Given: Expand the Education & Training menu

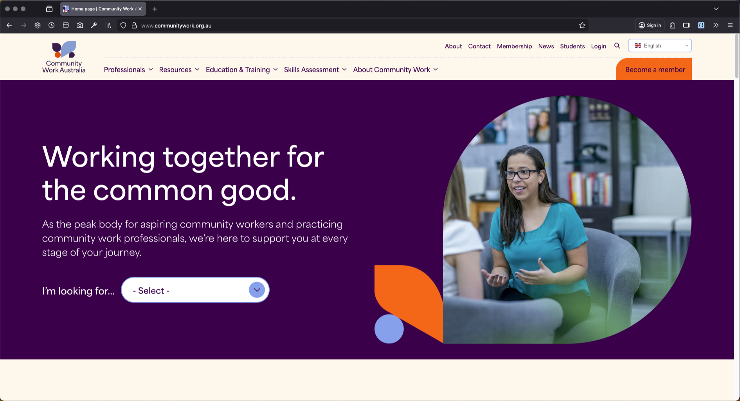Looking at the screenshot, I should pos(242,70).
